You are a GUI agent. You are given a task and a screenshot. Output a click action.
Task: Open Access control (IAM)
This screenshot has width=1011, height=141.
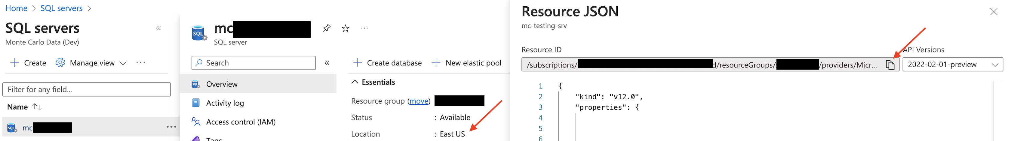click(x=241, y=122)
